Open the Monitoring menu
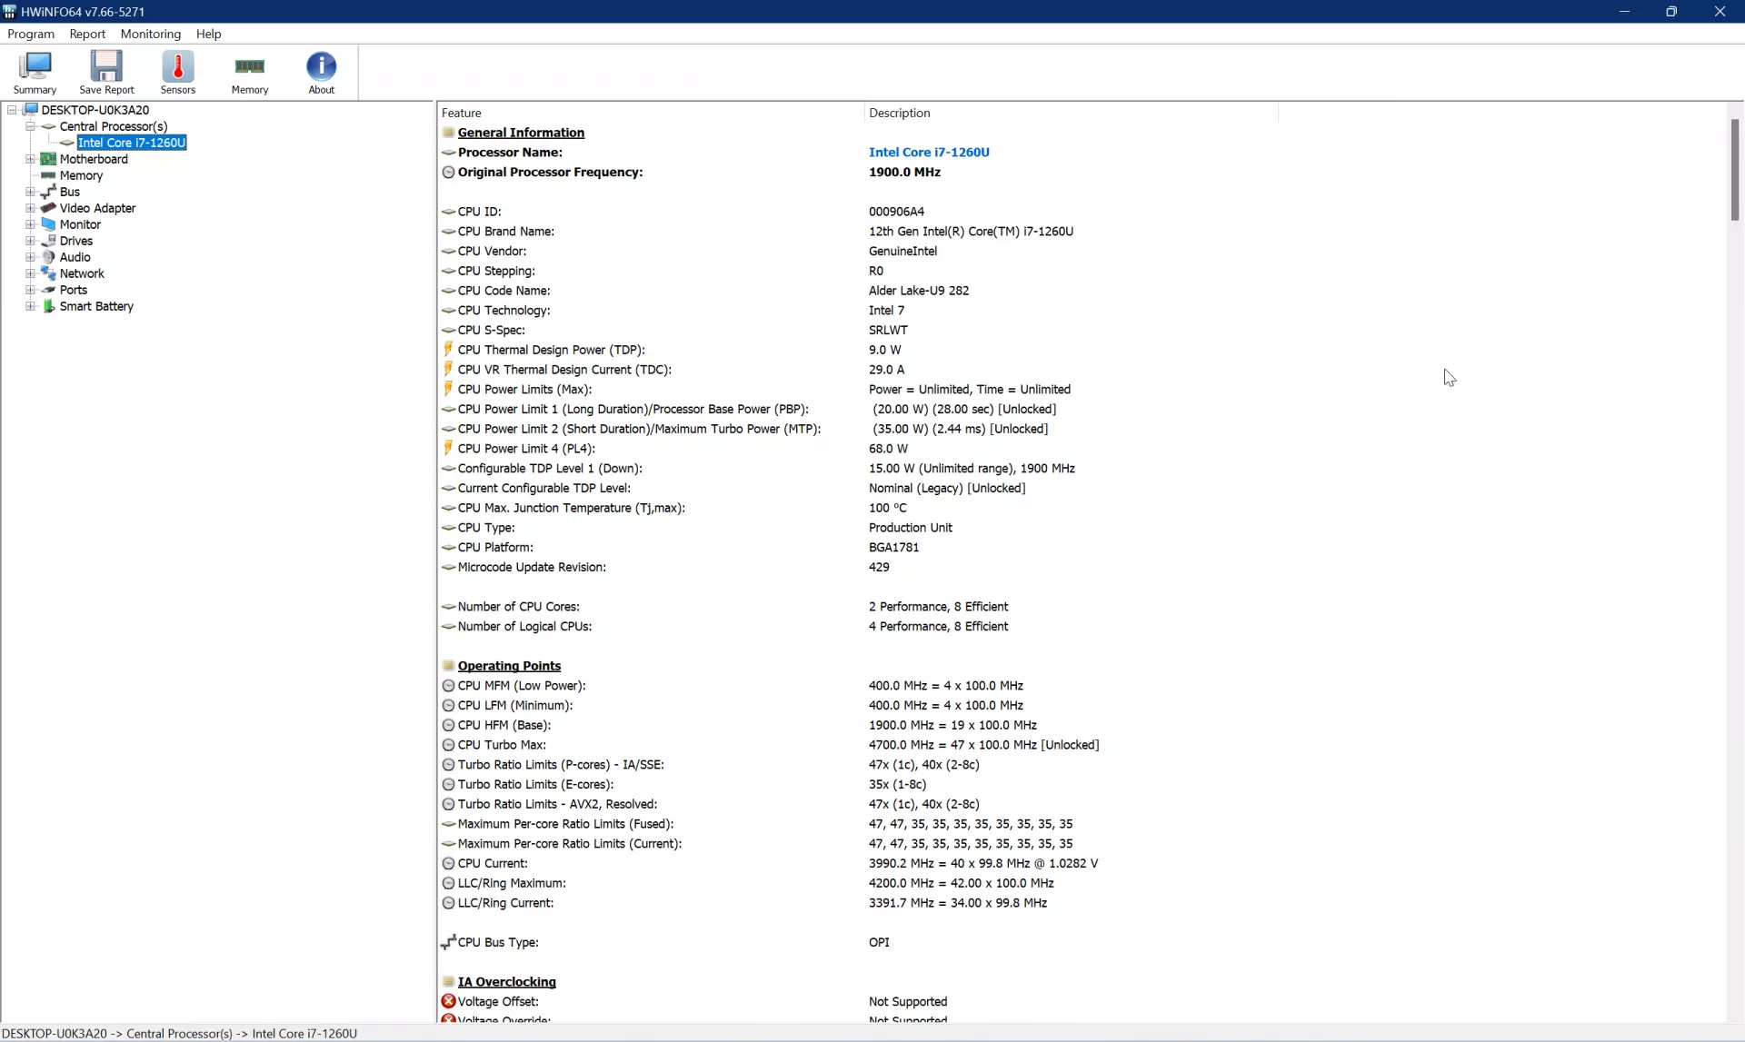The height and width of the screenshot is (1042, 1745). tap(151, 34)
